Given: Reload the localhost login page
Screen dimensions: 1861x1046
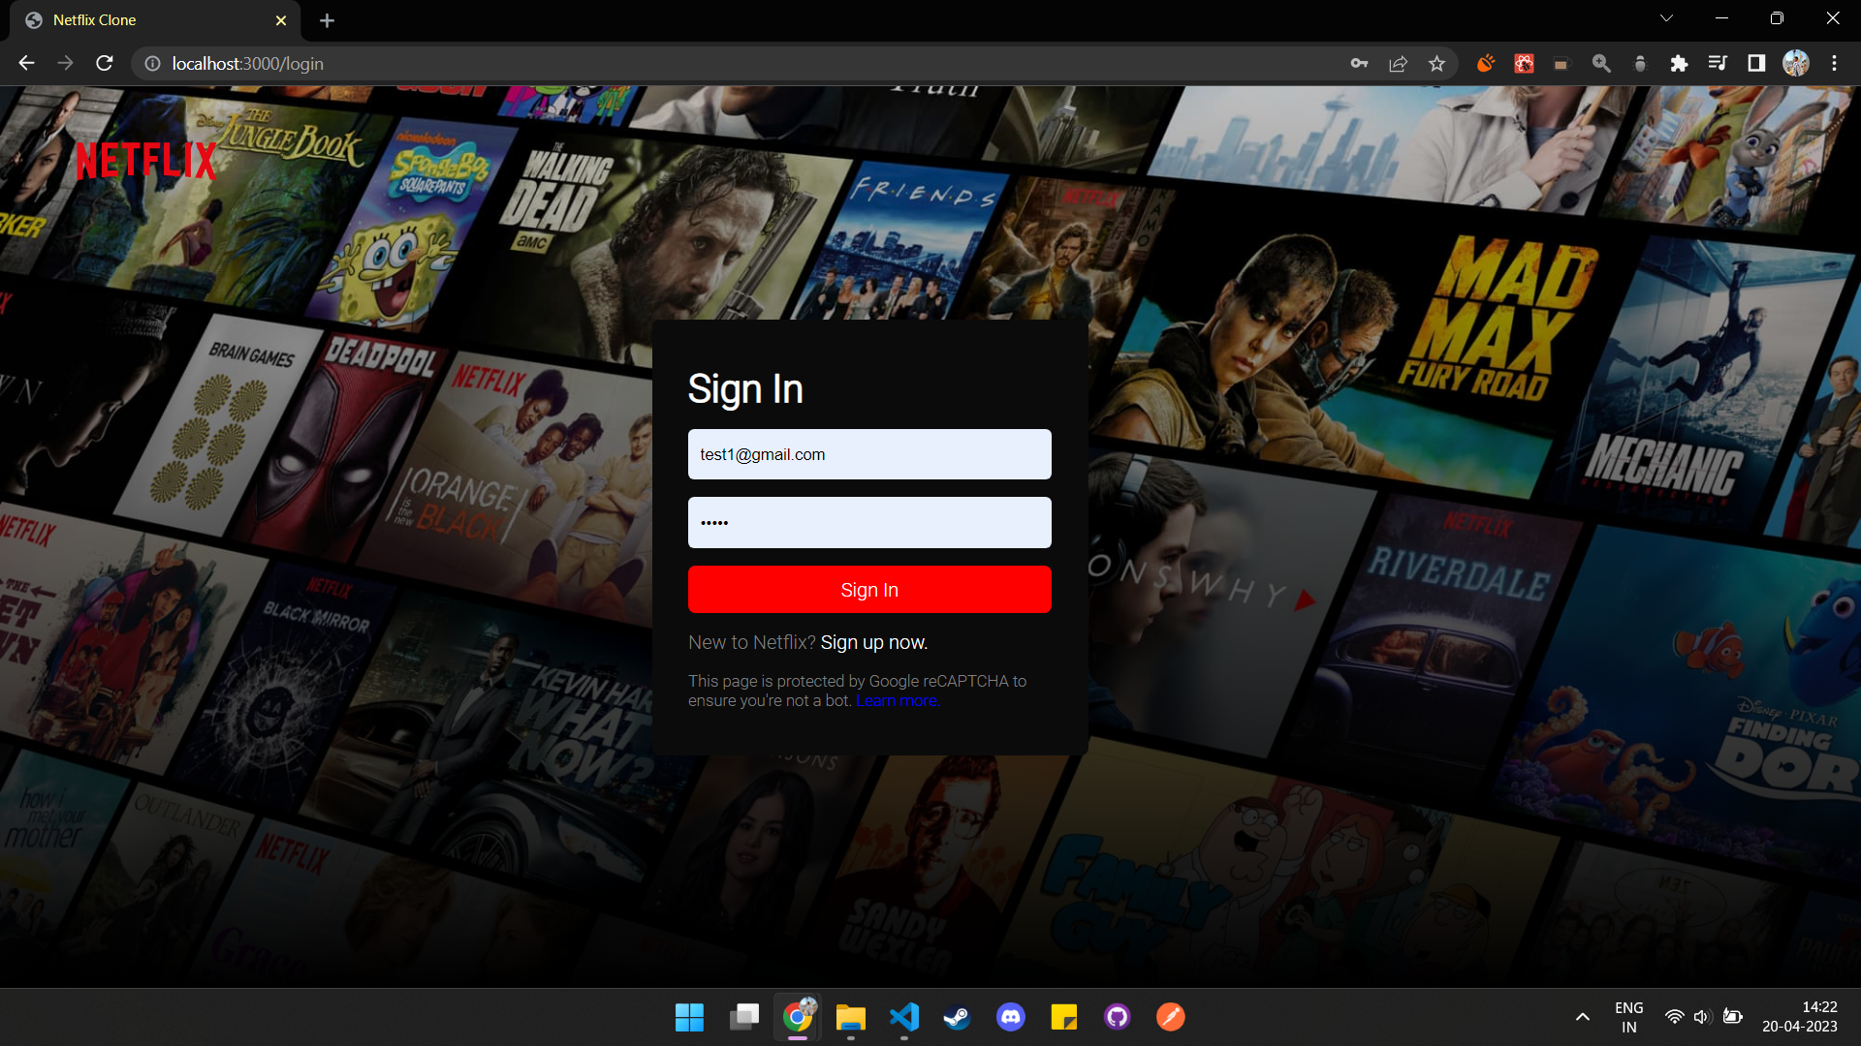Looking at the screenshot, I should [105, 63].
